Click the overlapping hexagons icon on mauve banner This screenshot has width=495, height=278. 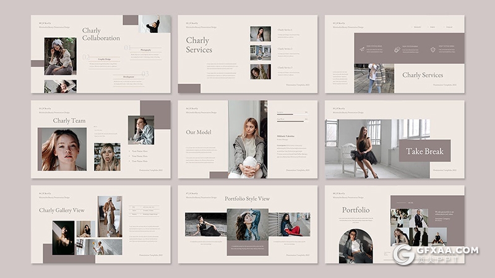tap(397, 49)
